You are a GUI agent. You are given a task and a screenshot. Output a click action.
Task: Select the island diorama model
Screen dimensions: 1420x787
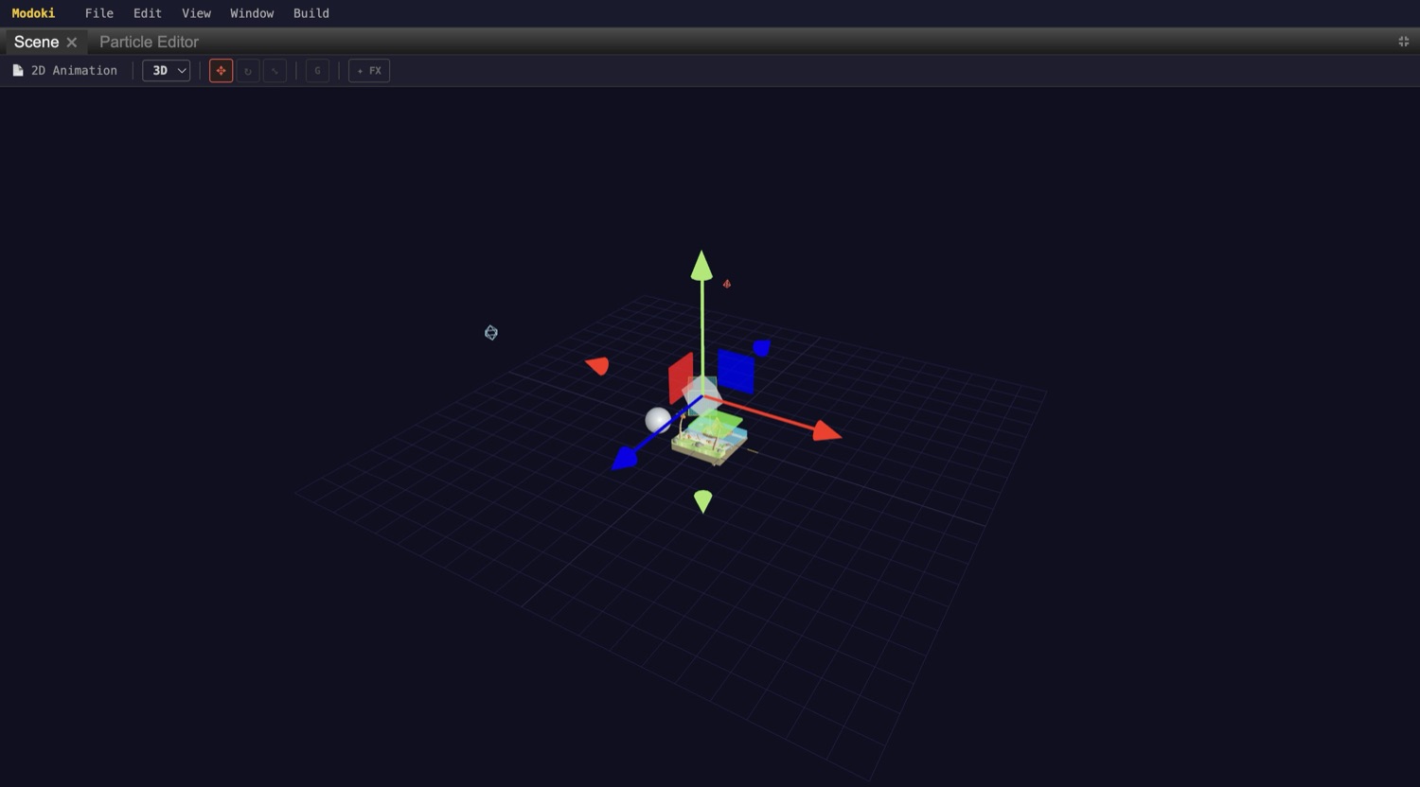[x=710, y=443]
